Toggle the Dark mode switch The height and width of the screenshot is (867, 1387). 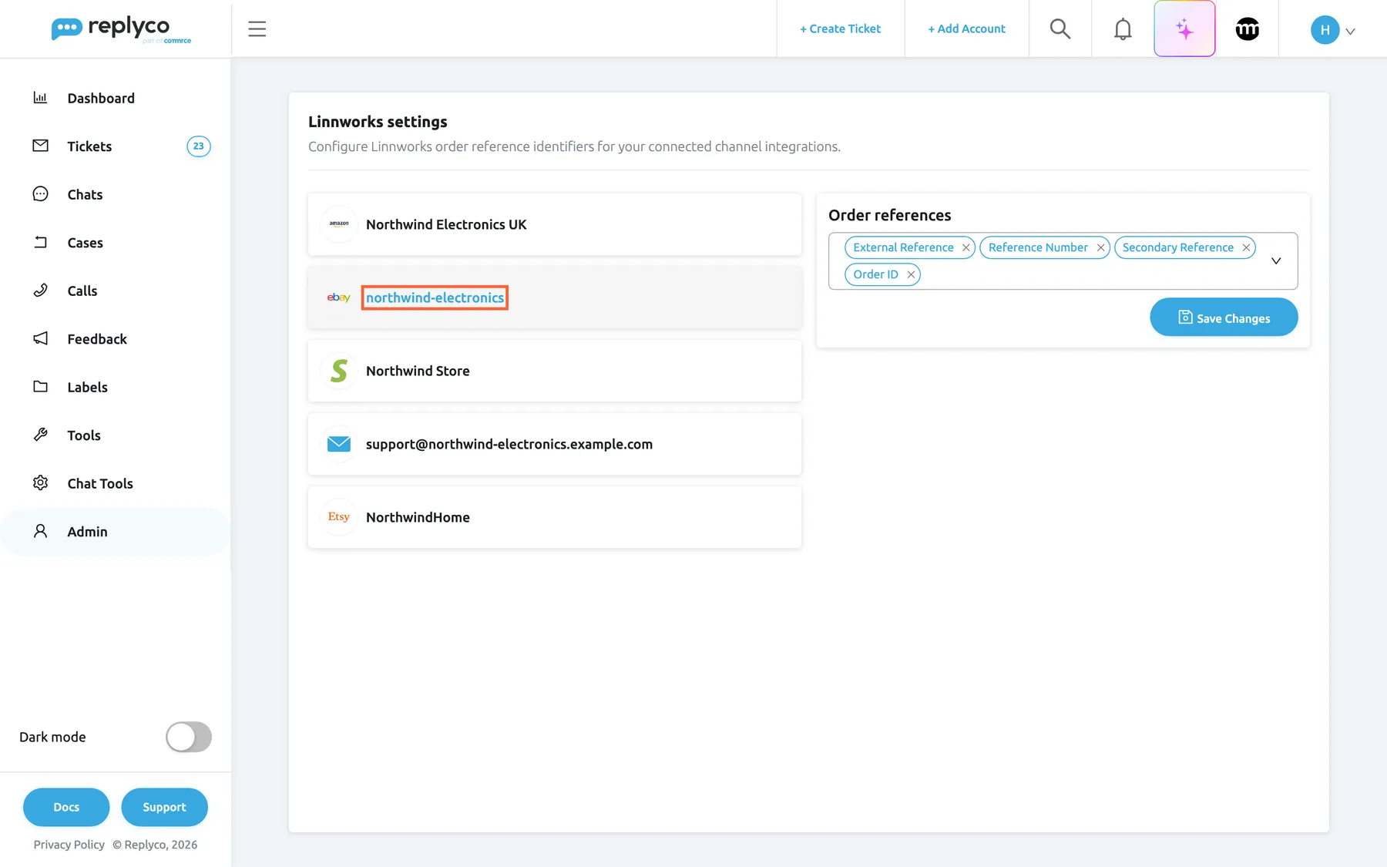188,737
